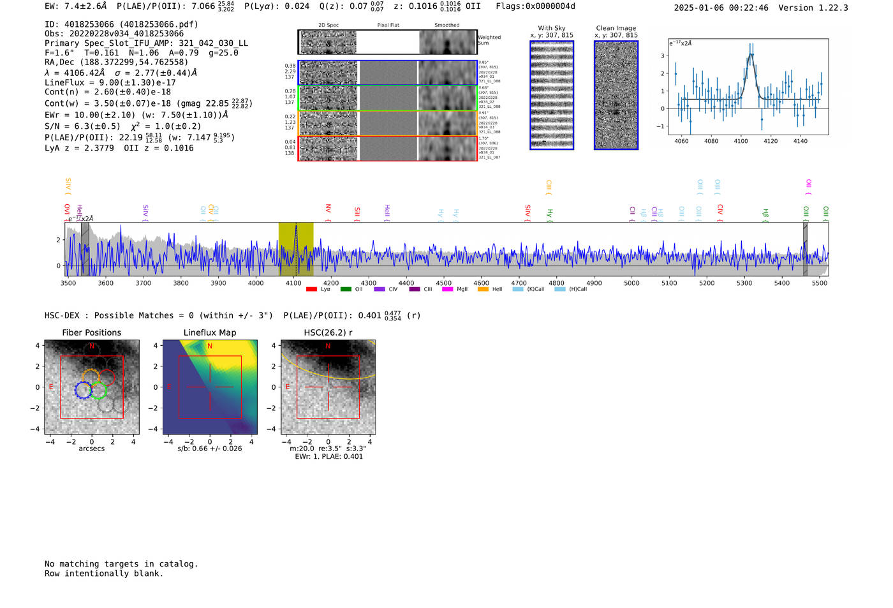The height and width of the screenshot is (608, 893).
Task: Click the 's/b: 0.66 +/- 0.026' caption
Action: [210, 449]
